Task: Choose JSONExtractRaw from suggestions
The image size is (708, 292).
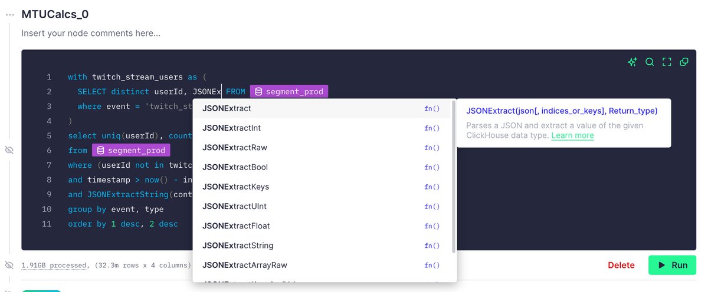Action: click(x=323, y=147)
